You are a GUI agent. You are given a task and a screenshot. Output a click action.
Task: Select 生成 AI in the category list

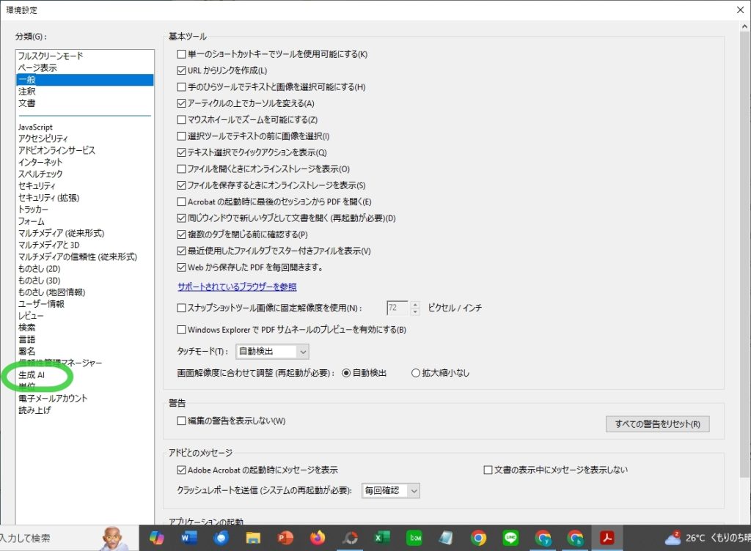pos(32,375)
